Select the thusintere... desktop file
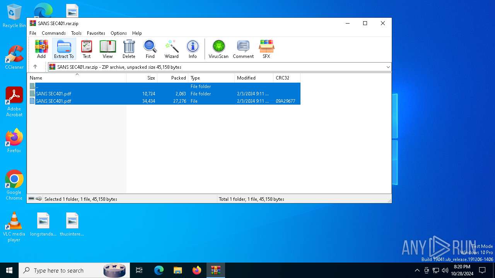The width and height of the screenshot is (495, 278). point(72,224)
